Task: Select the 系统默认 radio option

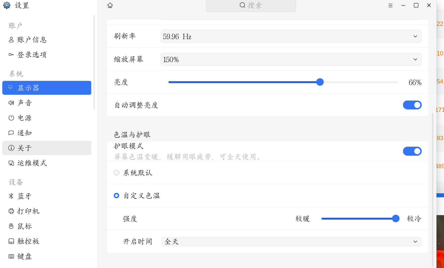Action: coord(116,172)
